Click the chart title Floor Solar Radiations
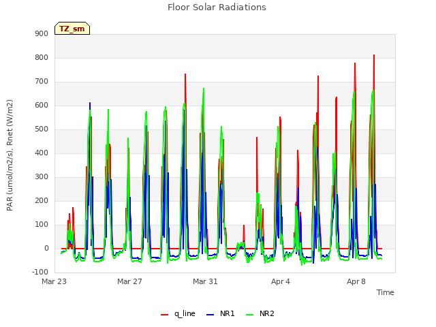This screenshot has width=436, height=327. 217,7
